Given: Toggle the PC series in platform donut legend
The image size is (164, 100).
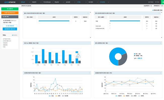Looking at the screenshot, I should (x=137, y=54).
